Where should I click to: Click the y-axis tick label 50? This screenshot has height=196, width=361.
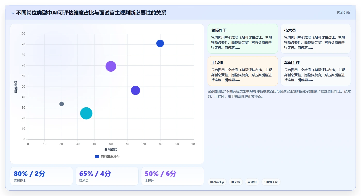pyautogui.click(x=23, y=87)
